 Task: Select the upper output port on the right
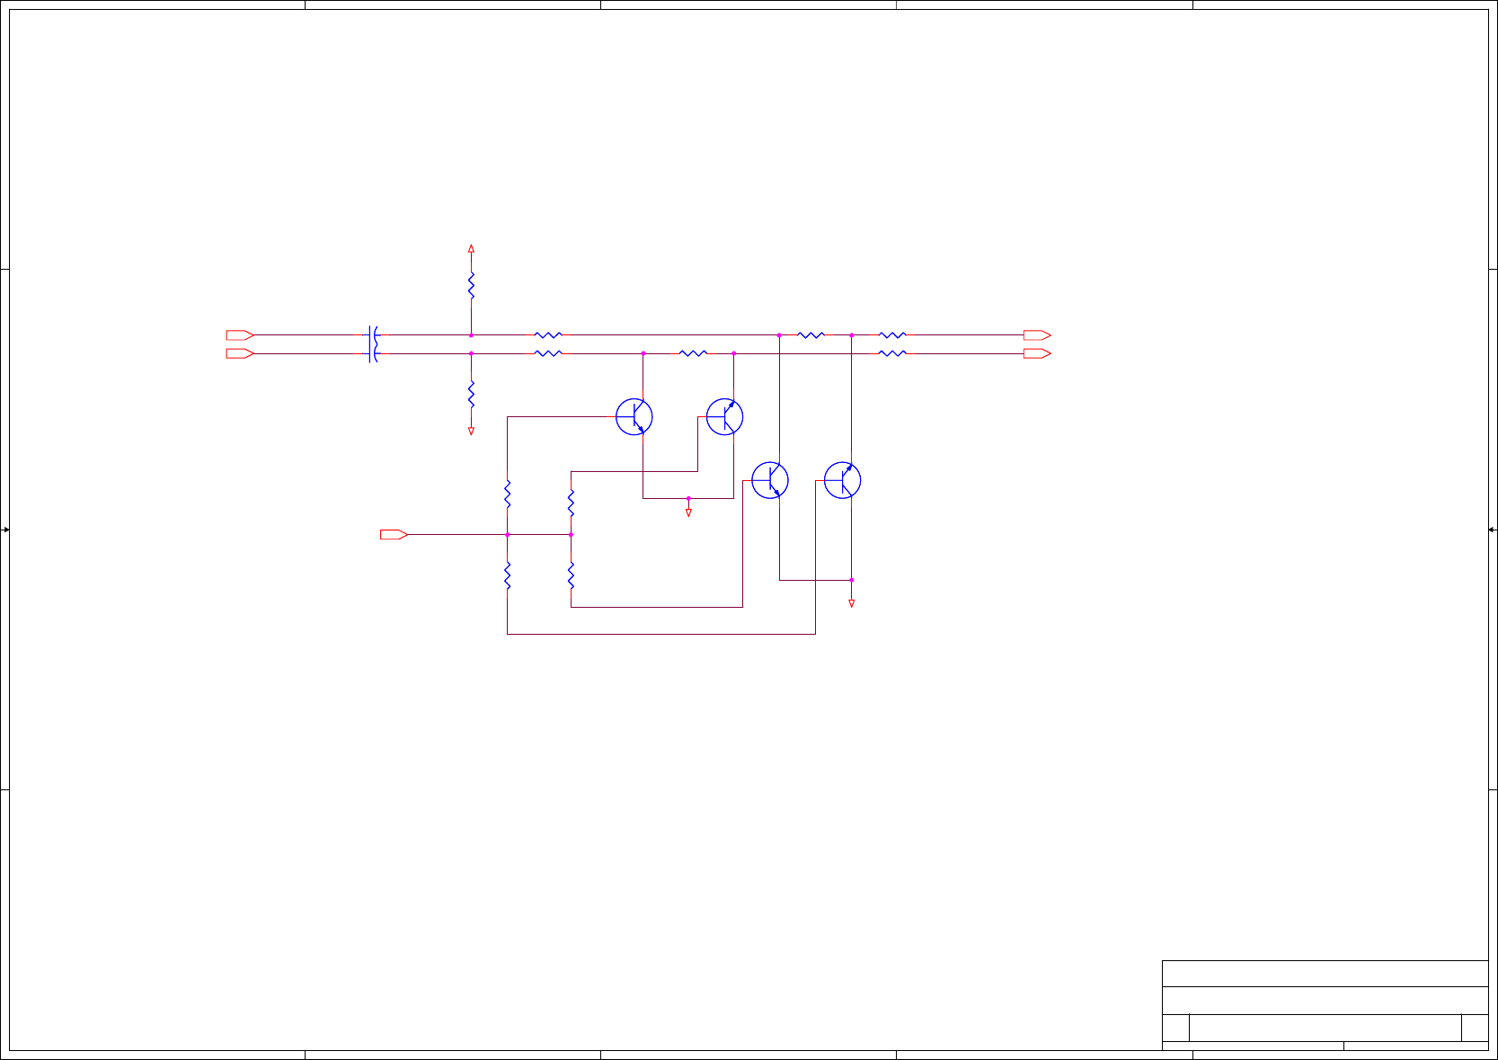pos(1037,335)
